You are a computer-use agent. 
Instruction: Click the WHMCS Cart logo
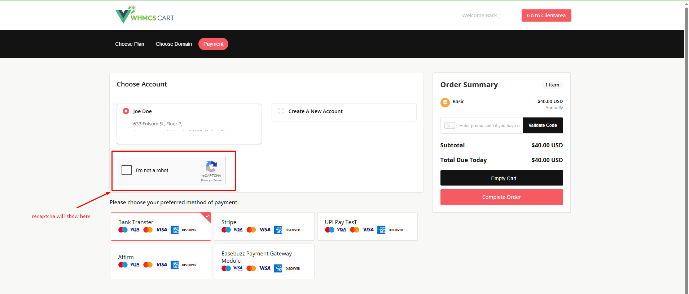(x=145, y=15)
